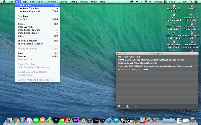201x125 pixels.
Task: Select New From Clipboard
Action: tap(37, 11)
